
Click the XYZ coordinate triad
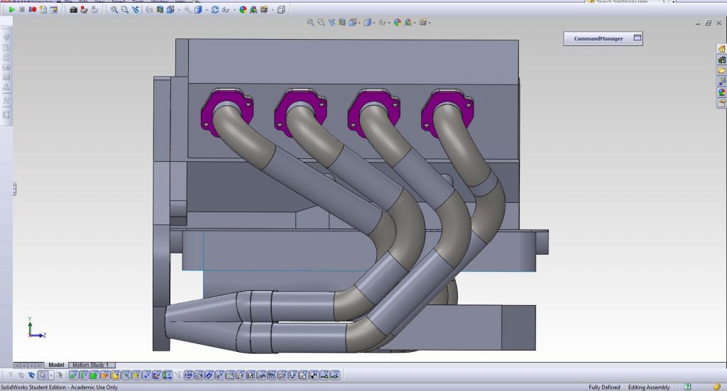(x=35, y=328)
